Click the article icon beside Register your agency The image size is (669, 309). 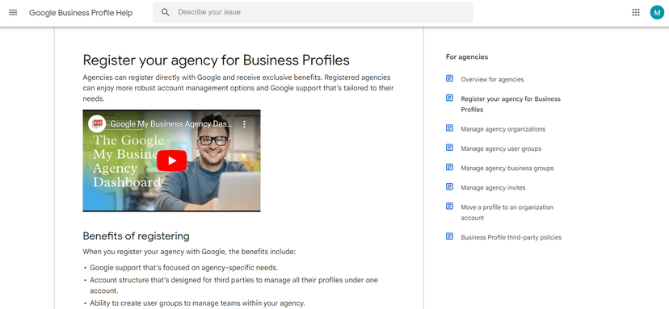tap(449, 98)
